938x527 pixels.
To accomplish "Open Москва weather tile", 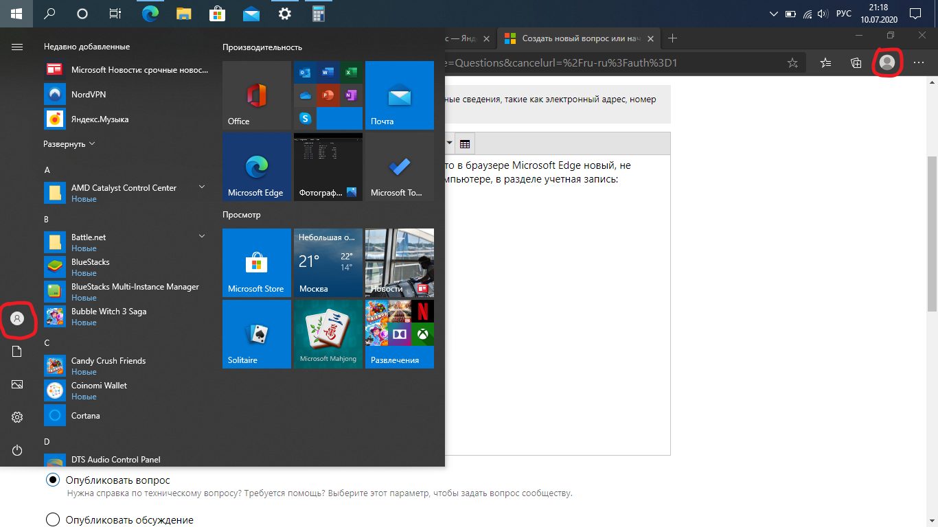I will click(x=328, y=263).
